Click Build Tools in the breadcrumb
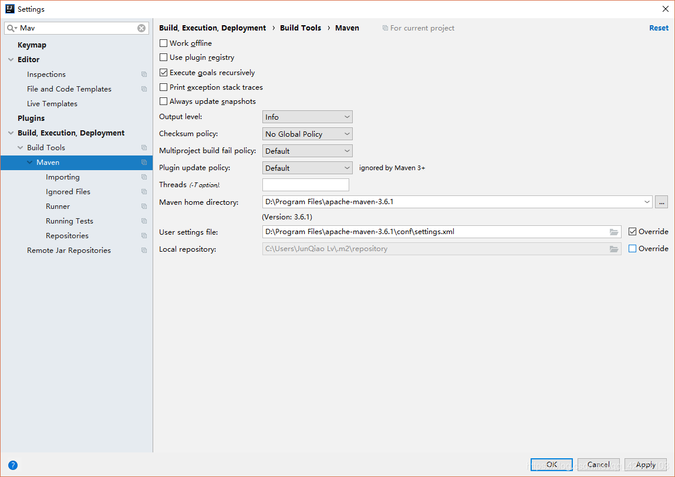Image resolution: width=675 pixels, height=477 pixels. [301, 28]
